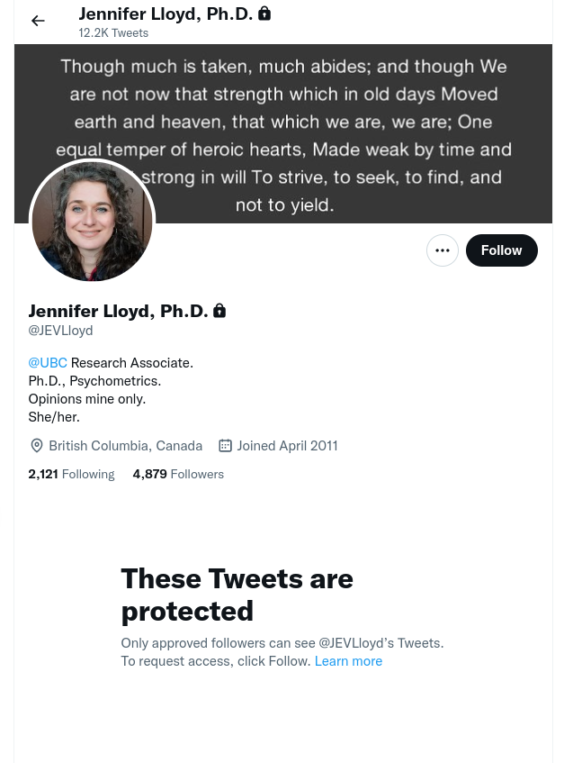Click the lock icon in top header

point(264,14)
